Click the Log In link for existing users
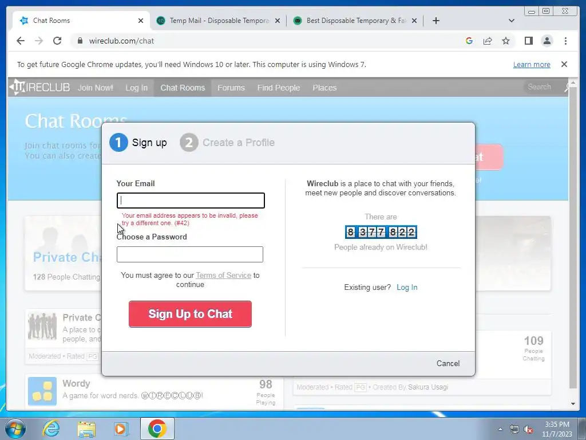This screenshot has height=440, width=586. 407,288
